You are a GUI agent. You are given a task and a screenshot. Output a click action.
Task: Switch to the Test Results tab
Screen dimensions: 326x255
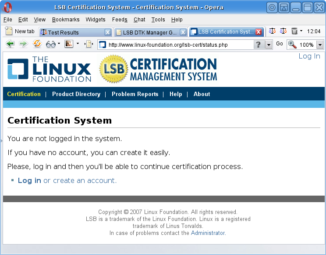(73, 32)
